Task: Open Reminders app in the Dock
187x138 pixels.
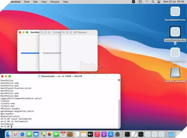Action: point(77,134)
